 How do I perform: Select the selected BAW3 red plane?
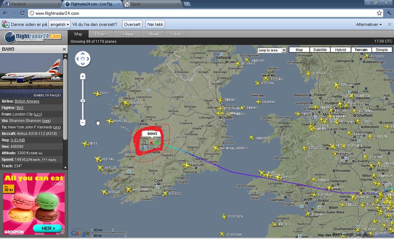point(151,143)
